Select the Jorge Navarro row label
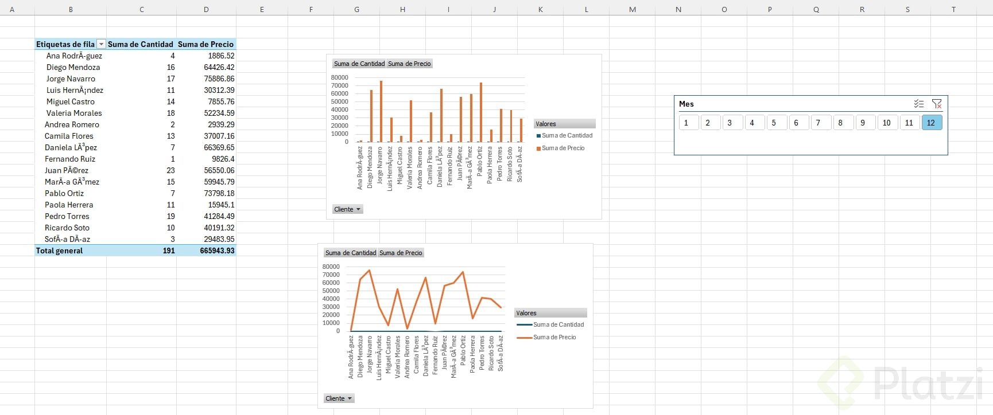This screenshot has width=993, height=415. [71, 79]
